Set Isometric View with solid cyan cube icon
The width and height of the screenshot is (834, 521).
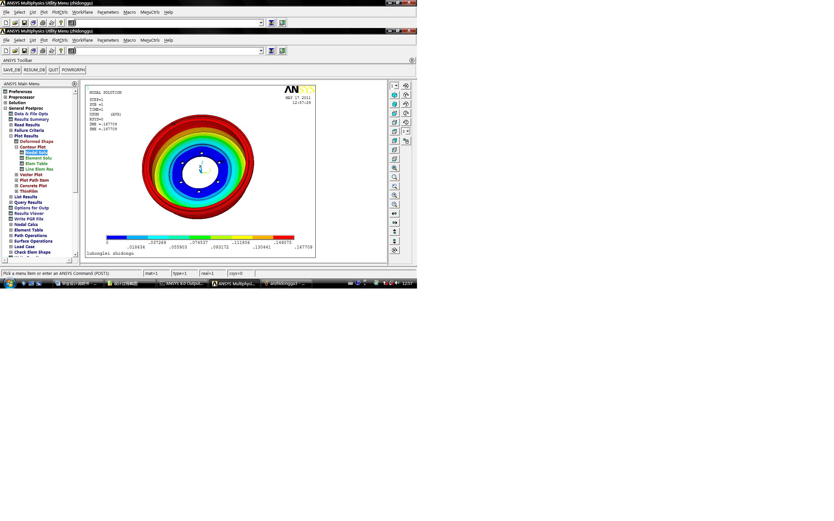click(x=395, y=95)
